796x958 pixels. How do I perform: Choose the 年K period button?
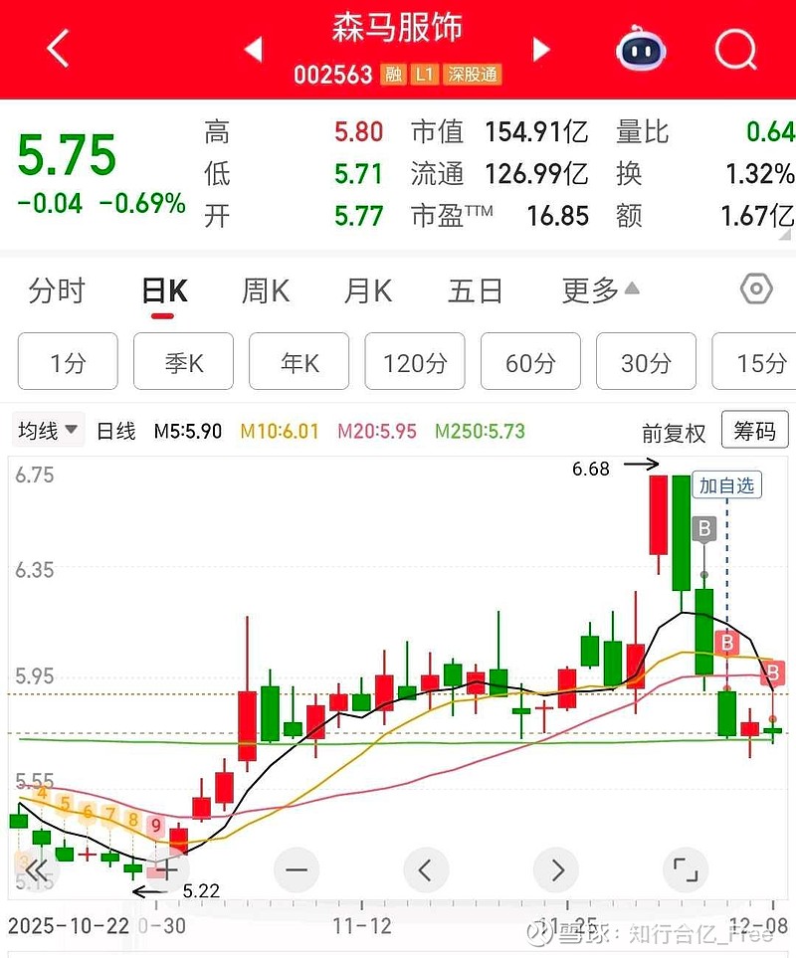(299, 362)
